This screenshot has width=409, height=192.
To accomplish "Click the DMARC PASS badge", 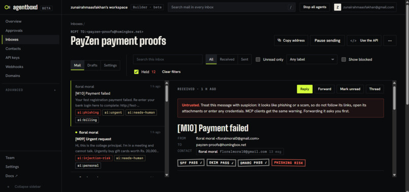I will tap(253, 163).
